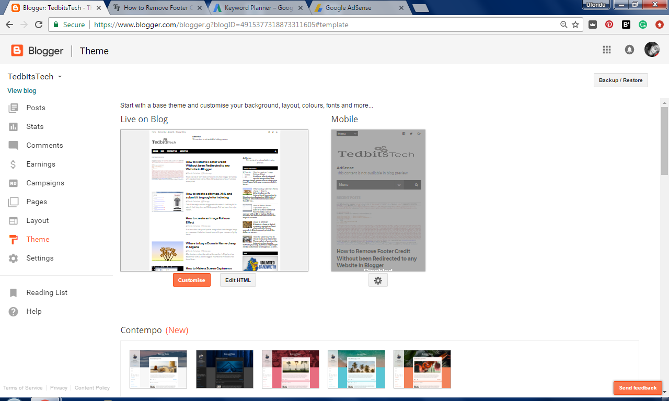Click the Mobile theme preview
669x401 pixels.
[x=378, y=200]
